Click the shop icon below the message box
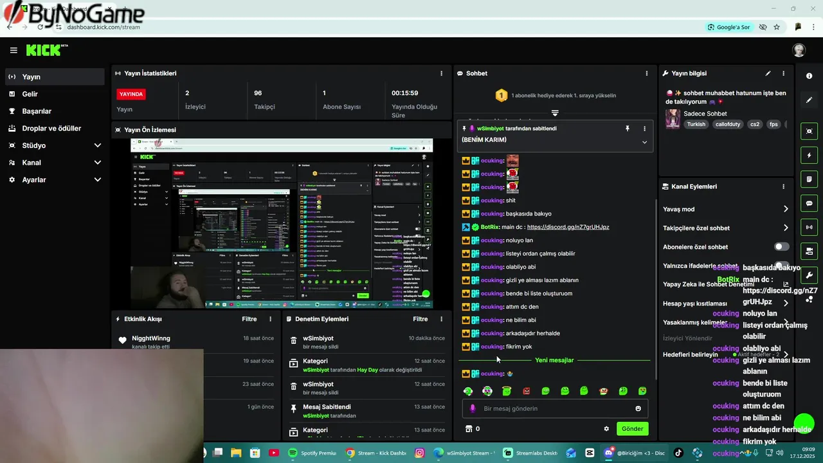The image size is (823, 463). [x=469, y=429]
